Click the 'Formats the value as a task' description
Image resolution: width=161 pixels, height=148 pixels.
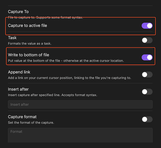(30, 44)
